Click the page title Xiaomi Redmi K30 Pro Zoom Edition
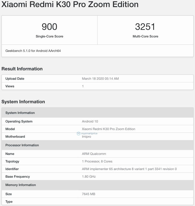The image size is (195, 206). [x=70, y=4]
